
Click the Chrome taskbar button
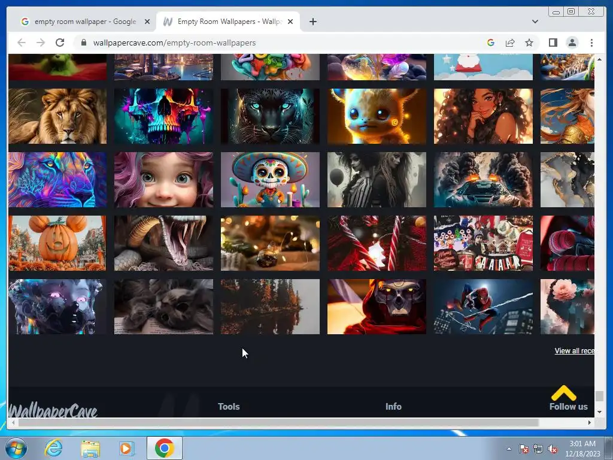[x=164, y=448]
